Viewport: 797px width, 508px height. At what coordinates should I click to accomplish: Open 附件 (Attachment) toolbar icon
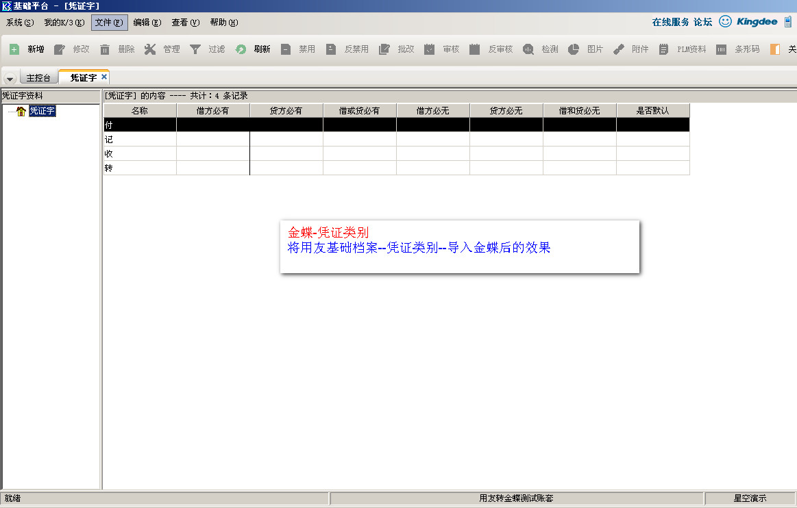tap(619, 49)
